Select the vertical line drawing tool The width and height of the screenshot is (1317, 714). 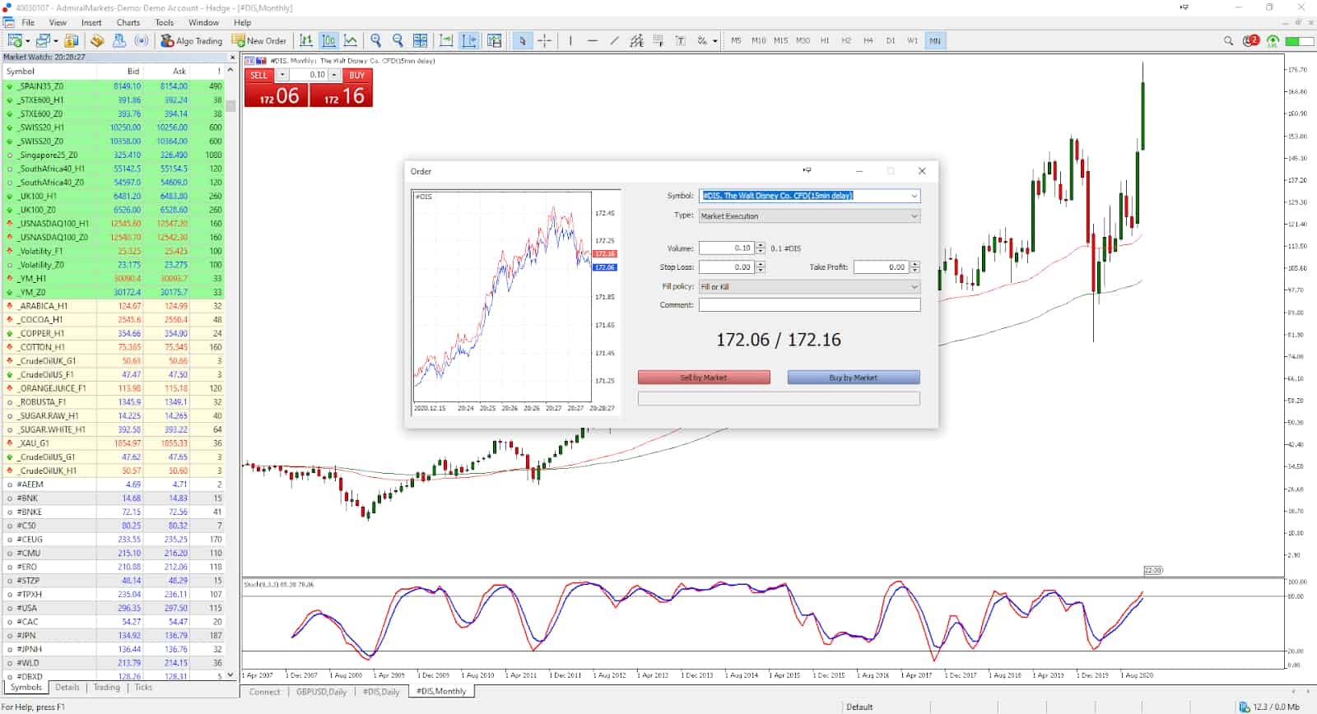pyautogui.click(x=570, y=40)
